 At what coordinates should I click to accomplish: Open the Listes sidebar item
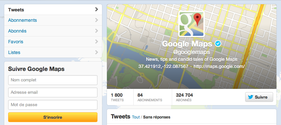pyautogui.click(x=53, y=52)
